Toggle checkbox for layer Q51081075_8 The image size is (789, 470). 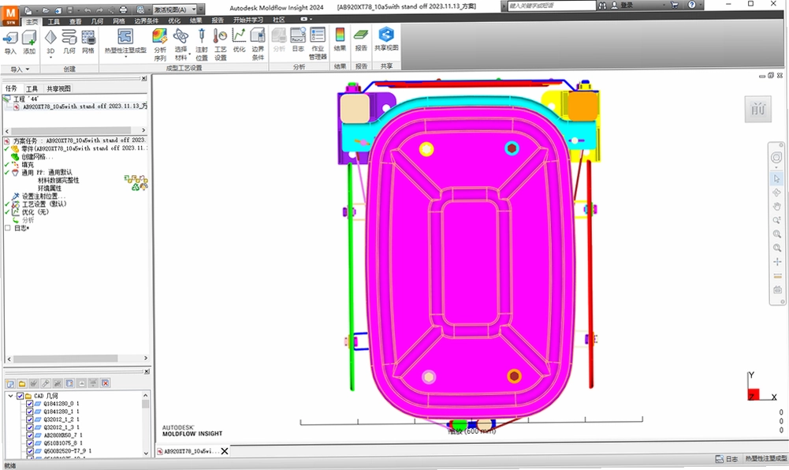click(30, 443)
